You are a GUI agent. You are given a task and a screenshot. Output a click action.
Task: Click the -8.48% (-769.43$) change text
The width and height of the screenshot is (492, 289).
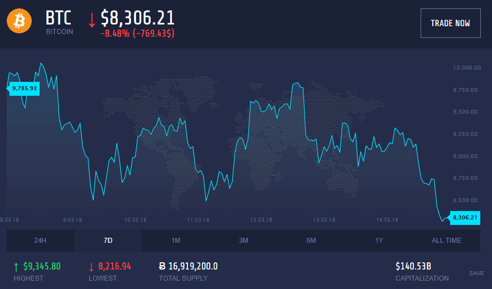137,33
